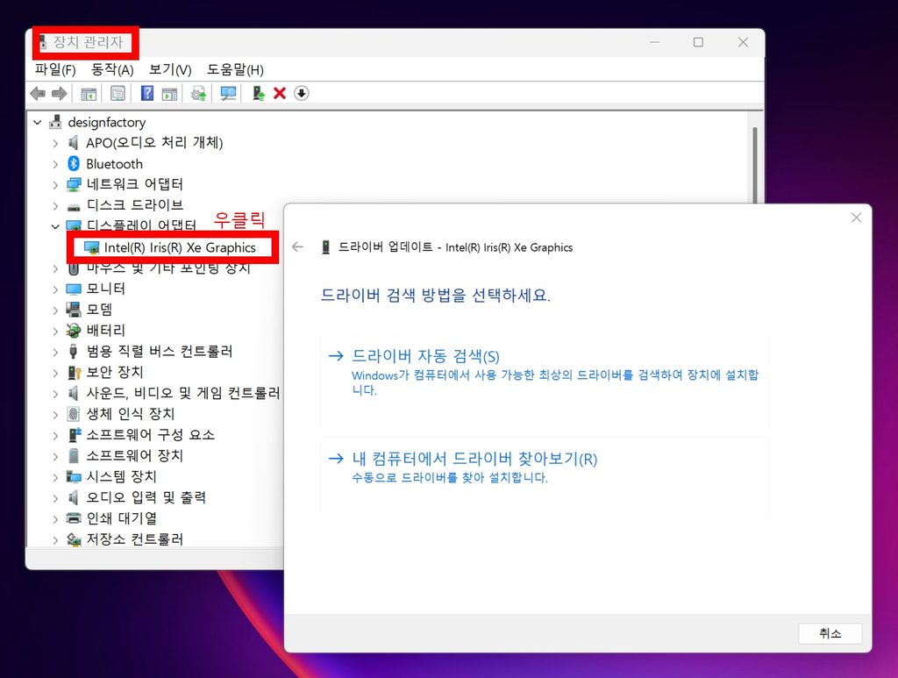
Task: Expand the 모니터 category
Action: click(x=55, y=289)
